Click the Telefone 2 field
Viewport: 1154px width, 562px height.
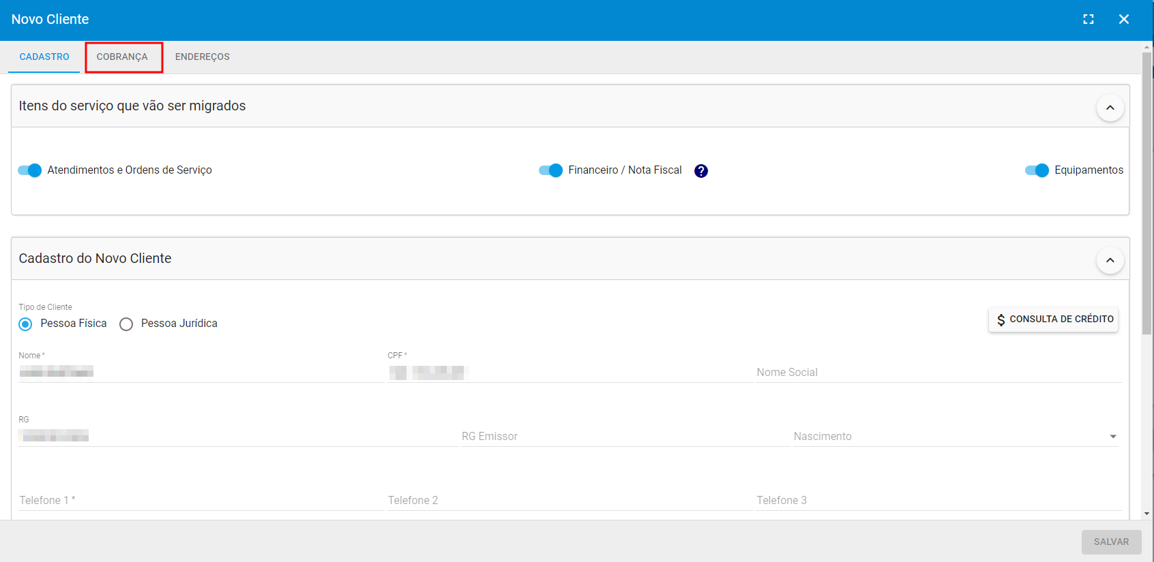pos(570,500)
